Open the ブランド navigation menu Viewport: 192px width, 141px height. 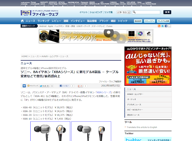[x=103, y=21]
